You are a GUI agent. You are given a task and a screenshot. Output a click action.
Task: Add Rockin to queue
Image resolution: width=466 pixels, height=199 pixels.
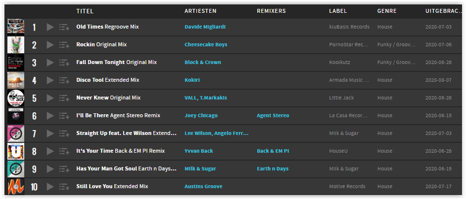[64, 45]
